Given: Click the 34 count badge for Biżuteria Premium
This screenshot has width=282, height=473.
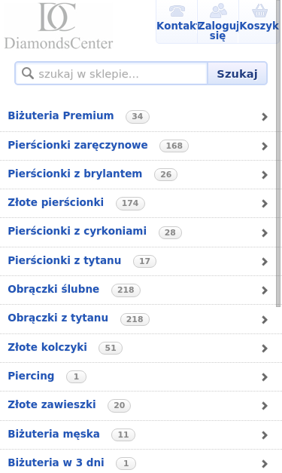Looking at the screenshot, I should tap(138, 116).
